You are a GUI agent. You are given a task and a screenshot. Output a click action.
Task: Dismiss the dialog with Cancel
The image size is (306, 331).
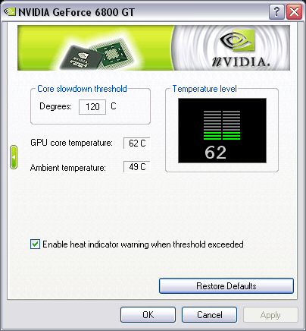coord(210,315)
